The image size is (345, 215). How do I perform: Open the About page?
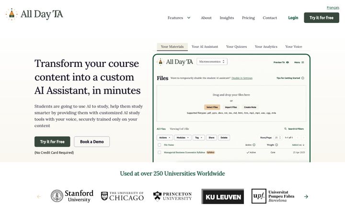pos(206,18)
